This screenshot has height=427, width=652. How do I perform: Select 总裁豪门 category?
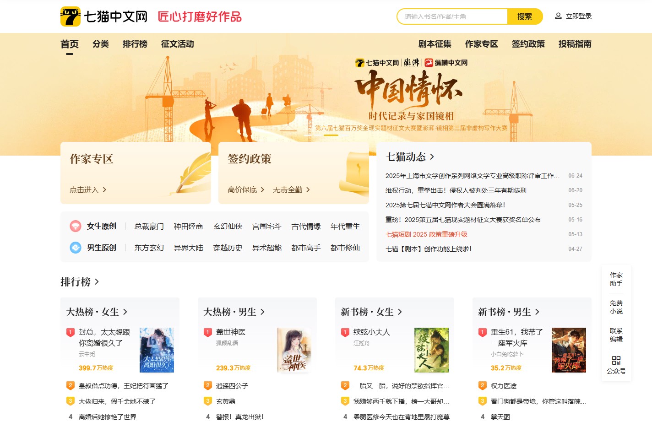[149, 226]
